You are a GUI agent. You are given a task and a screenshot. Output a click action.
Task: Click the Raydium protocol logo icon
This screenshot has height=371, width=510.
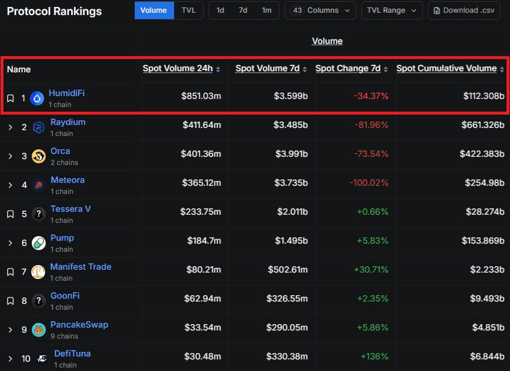pyautogui.click(x=39, y=127)
